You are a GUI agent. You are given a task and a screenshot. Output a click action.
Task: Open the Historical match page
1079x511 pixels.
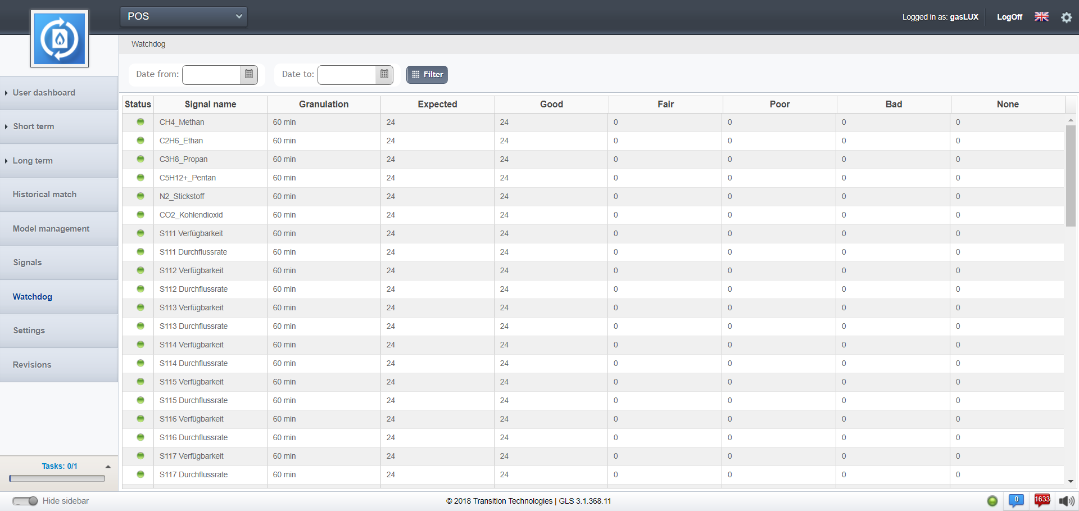(x=44, y=195)
